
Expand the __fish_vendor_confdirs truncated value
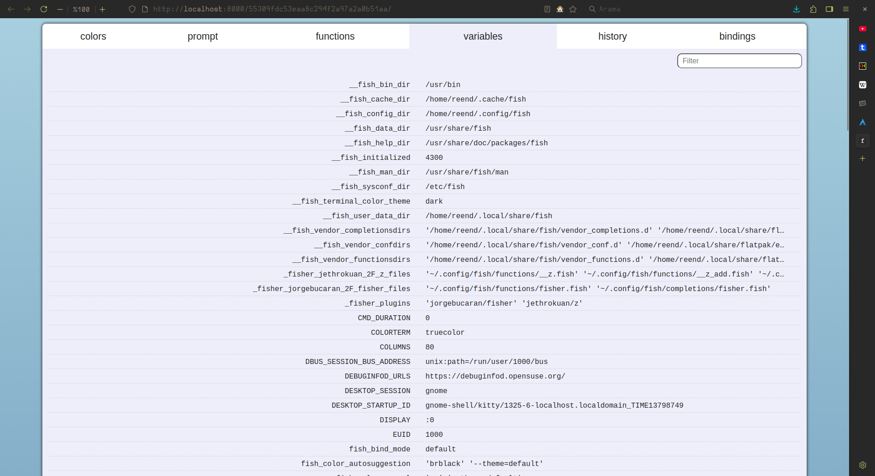click(x=605, y=245)
